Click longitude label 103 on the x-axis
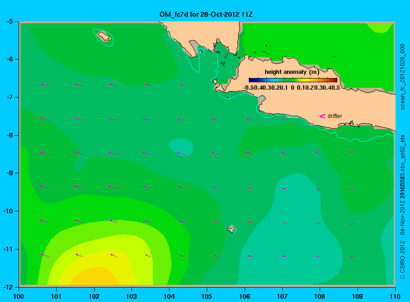The image size is (410, 302). (x=131, y=296)
